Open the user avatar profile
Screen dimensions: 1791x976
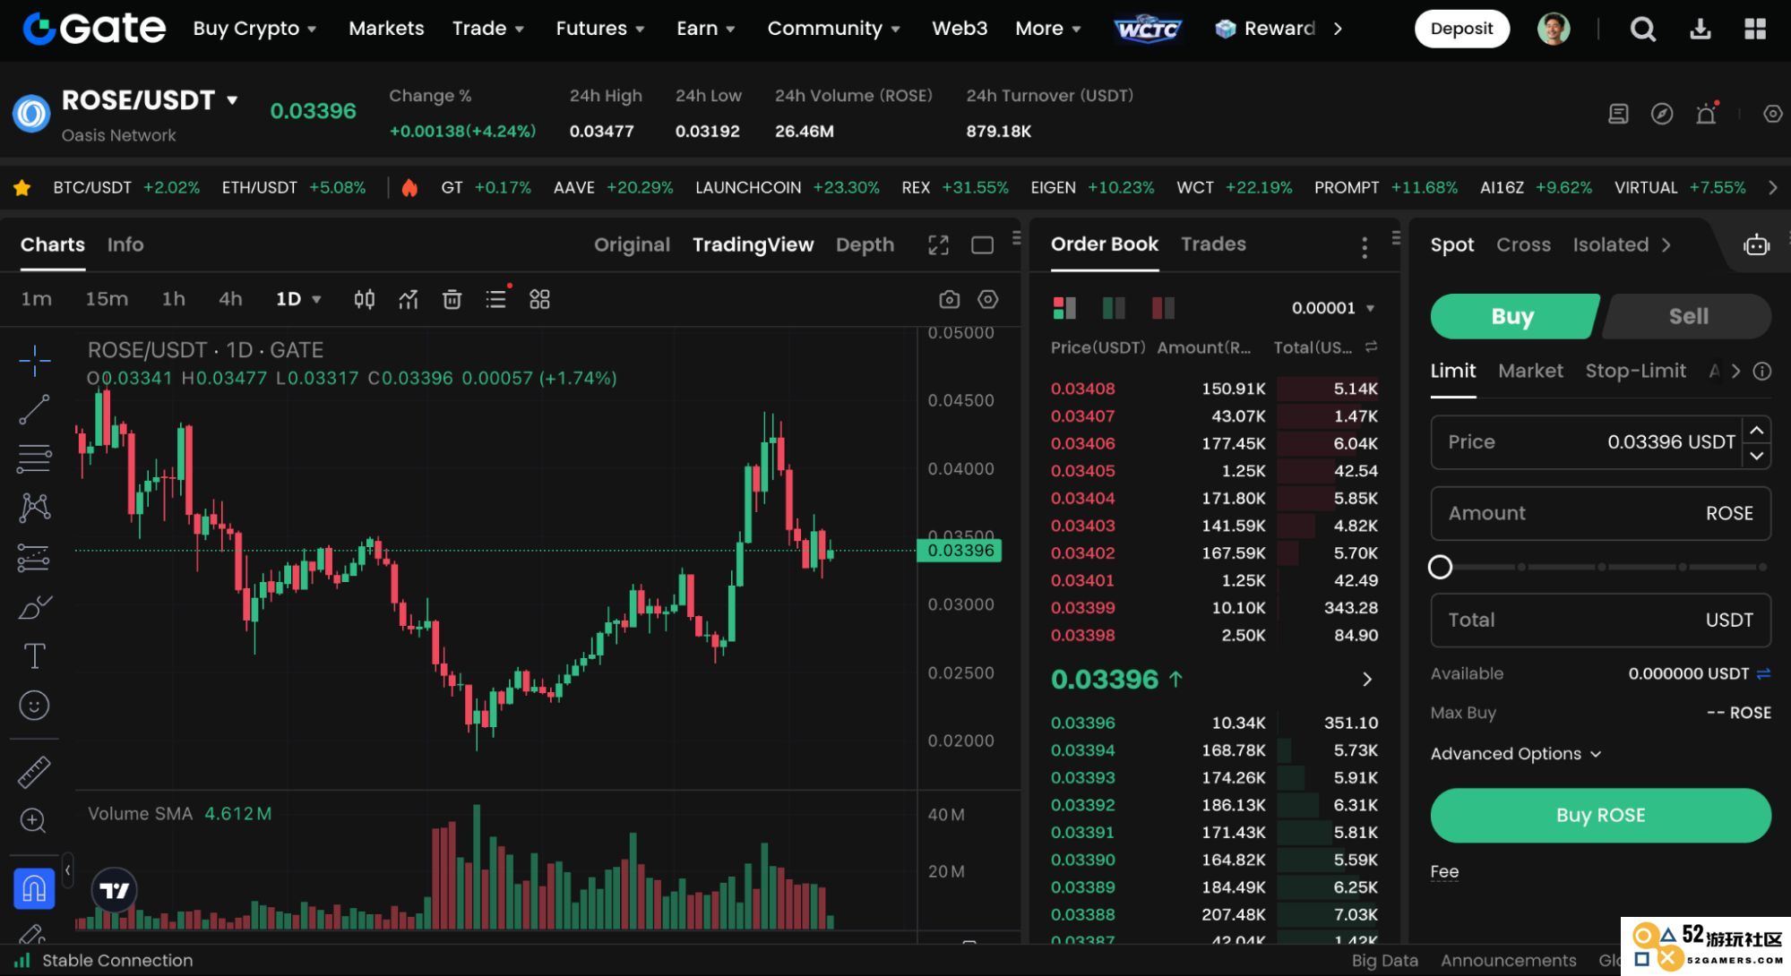[1554, 29]
